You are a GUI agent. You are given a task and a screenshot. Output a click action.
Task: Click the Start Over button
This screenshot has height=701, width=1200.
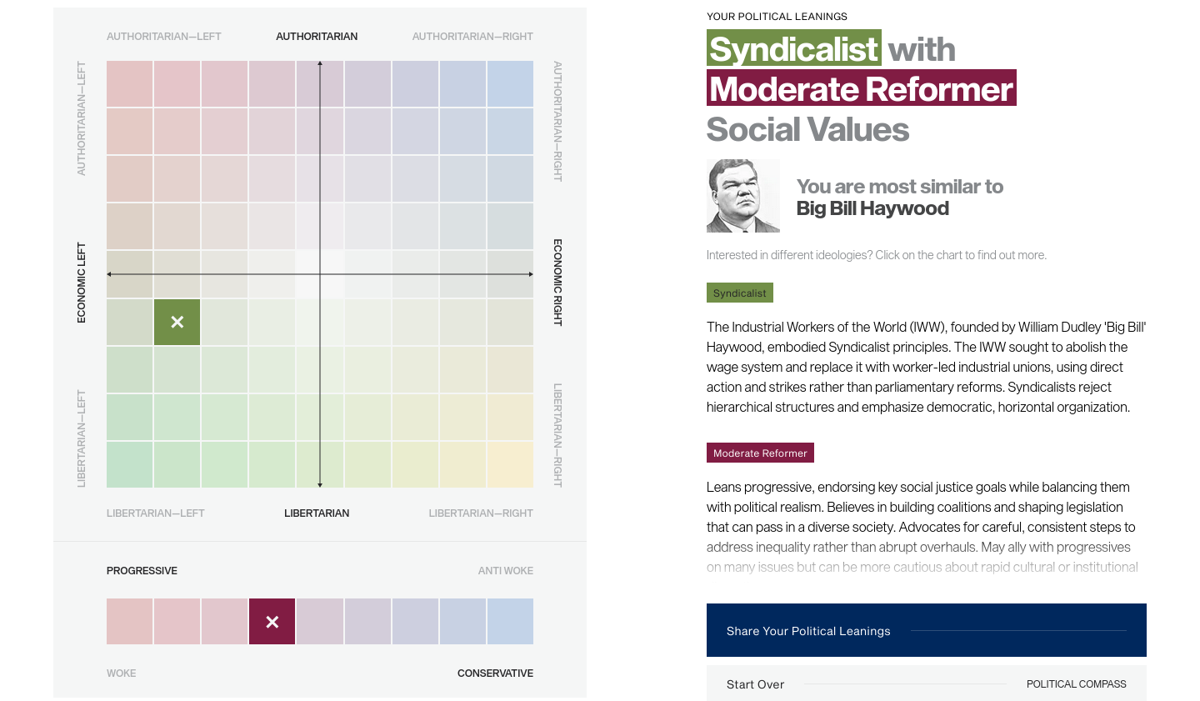point(755,684)
